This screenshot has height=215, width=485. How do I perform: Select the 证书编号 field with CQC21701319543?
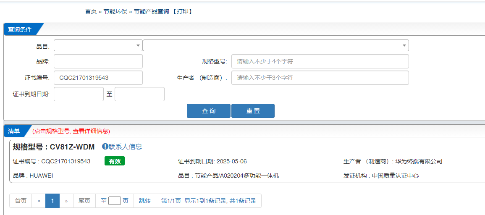[98, 78]
